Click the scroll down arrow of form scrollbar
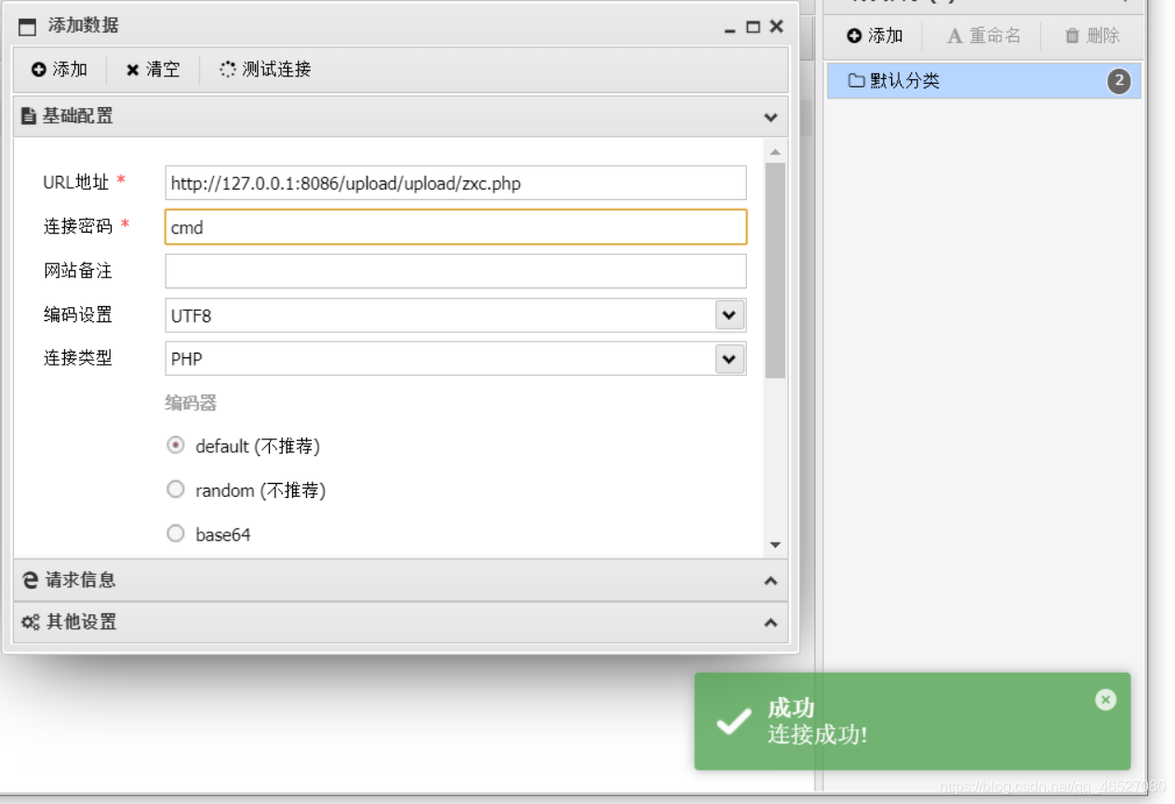This screenshot has width=1175, height=804. (x=775, y=545)
